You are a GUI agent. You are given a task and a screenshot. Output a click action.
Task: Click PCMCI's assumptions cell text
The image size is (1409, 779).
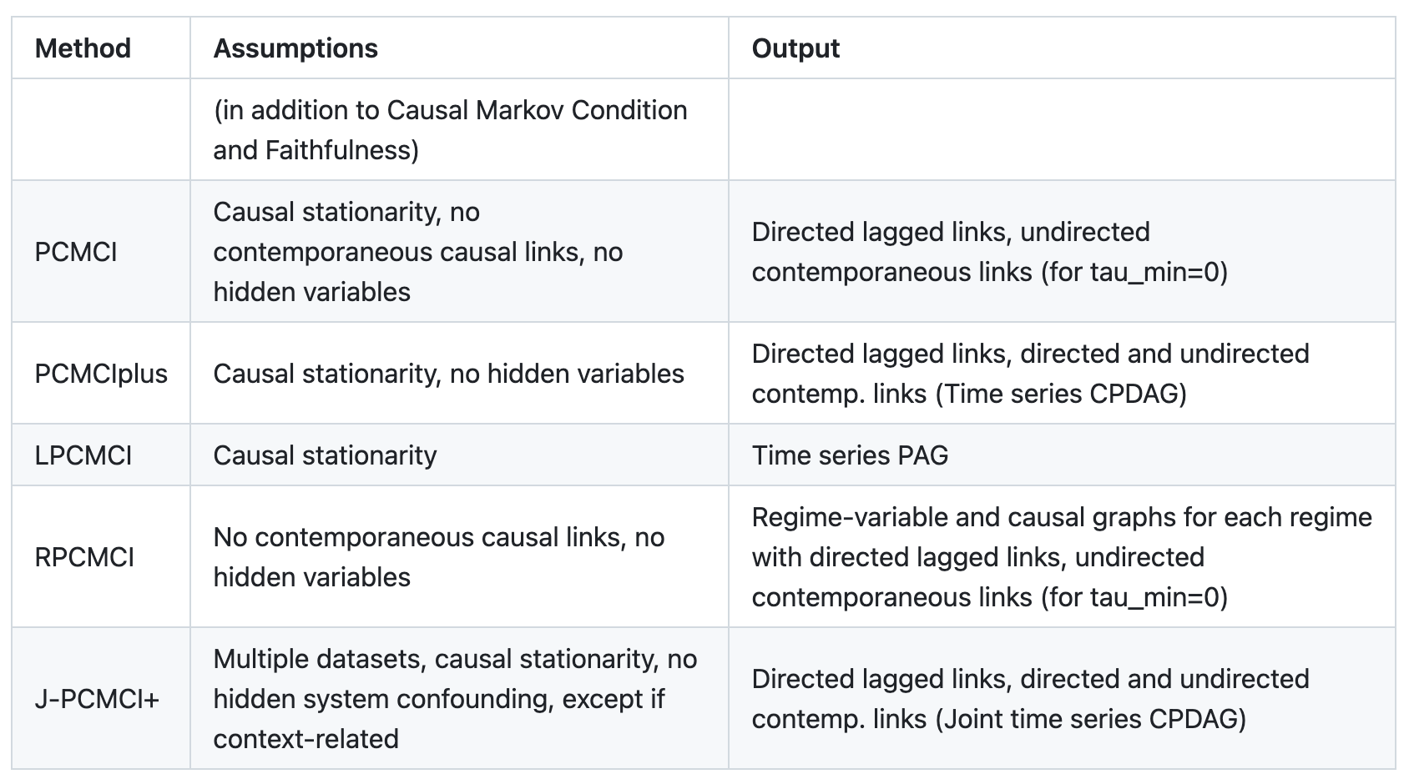point(417,252)
